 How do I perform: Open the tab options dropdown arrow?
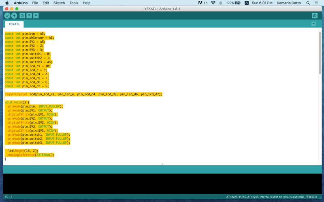click(x=313, y=24)
